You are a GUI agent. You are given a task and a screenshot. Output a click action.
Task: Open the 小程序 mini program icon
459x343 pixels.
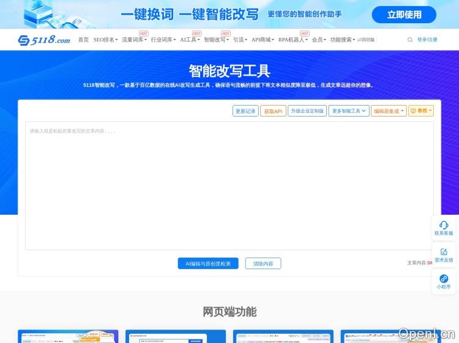[444, 279]
